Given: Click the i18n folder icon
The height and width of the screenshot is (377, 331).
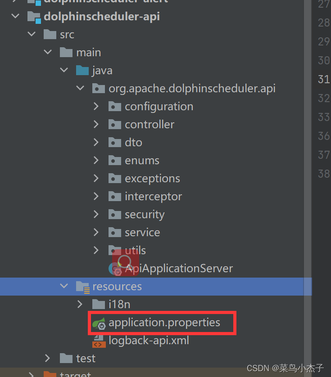Looking at the screenshot, I should click(x=99, y=304).
